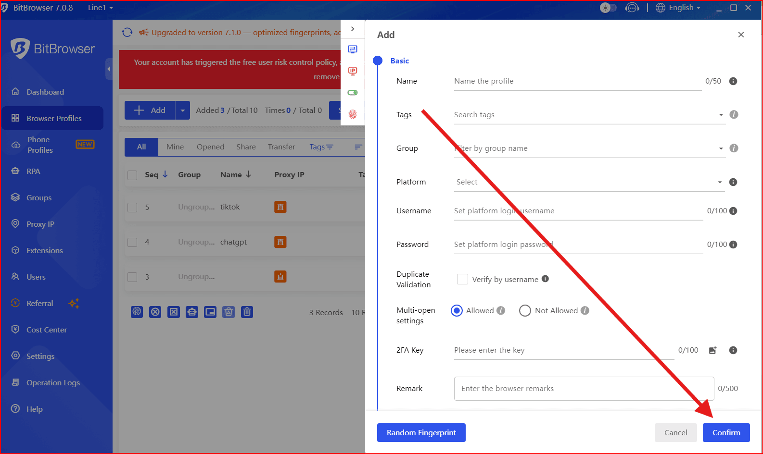Open the support chat icon in title bar
Screen dimensions: 763x454
click(632, 8)
